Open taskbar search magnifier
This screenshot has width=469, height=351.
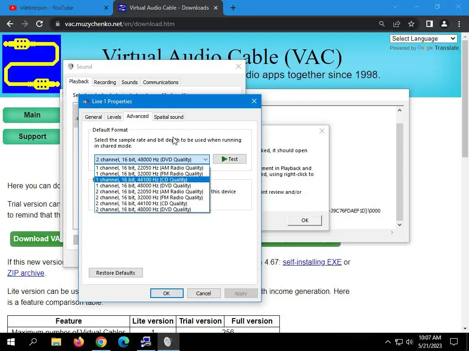click(33, 342)
